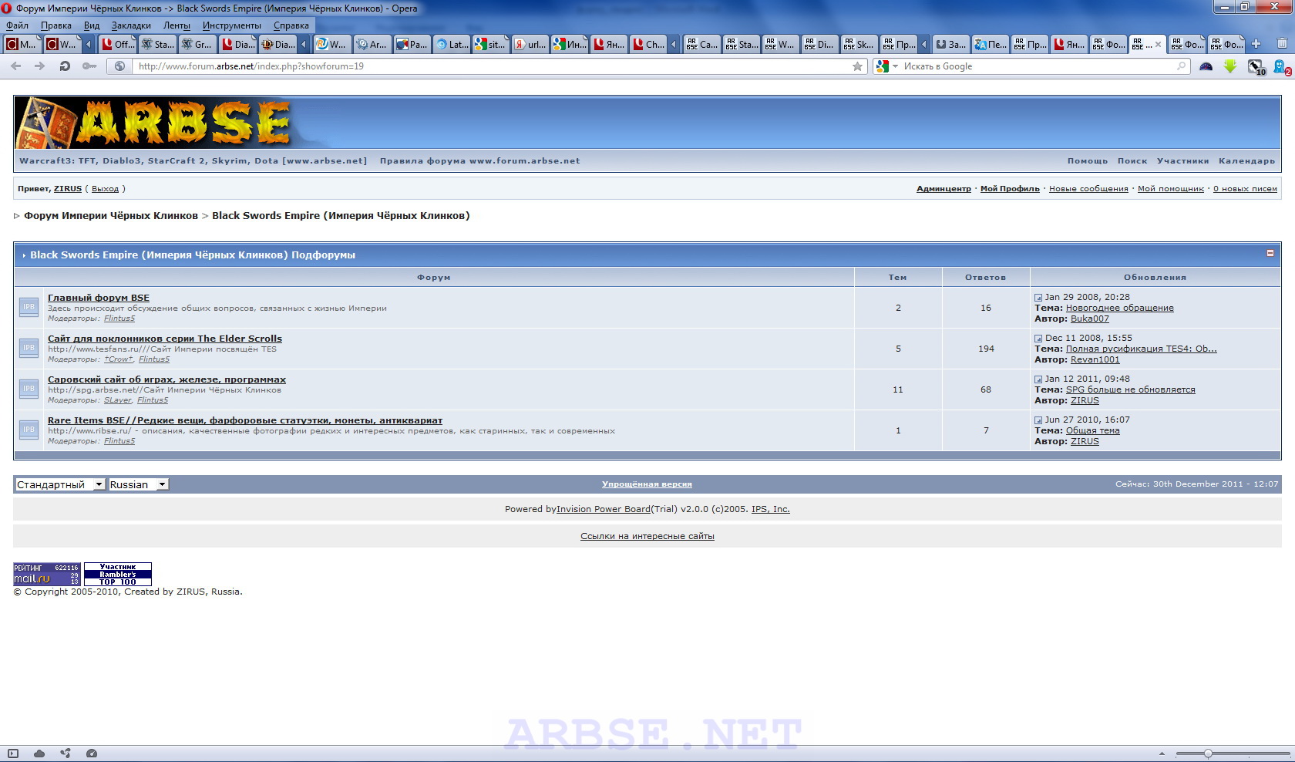The image size is (1295, 762).
Task: Open the speedometer extension icon
Action: tap(1206, 66)
